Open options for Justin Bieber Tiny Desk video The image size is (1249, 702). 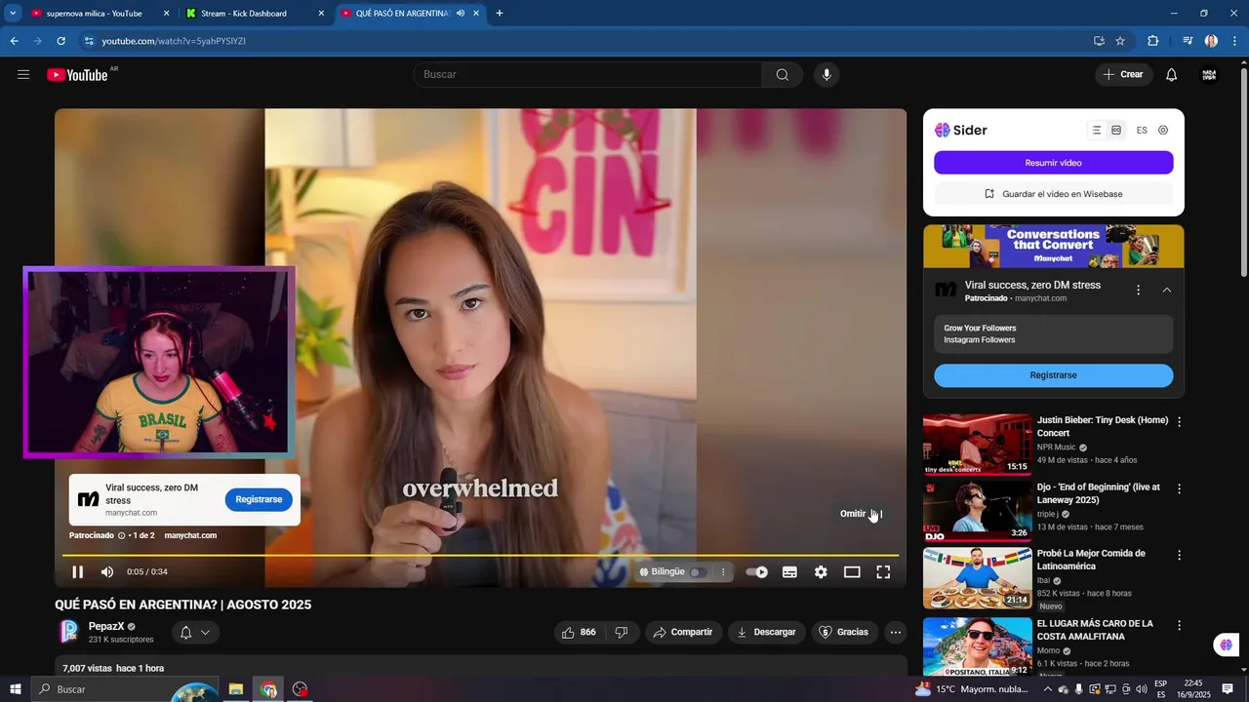[1179, 422]
